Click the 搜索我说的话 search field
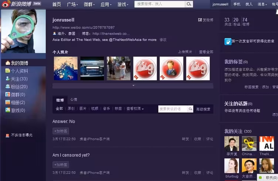The height and width of the screenshot is (181, 278). pos(173,109)
